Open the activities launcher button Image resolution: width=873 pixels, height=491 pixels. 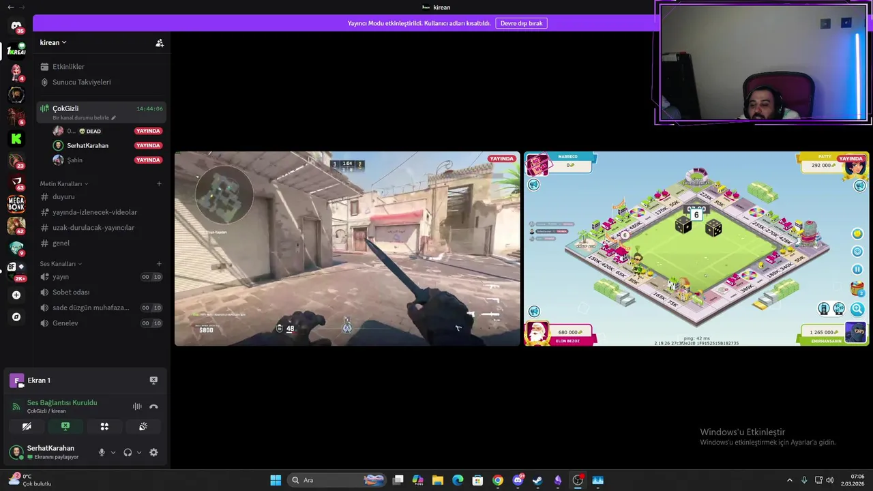[x=104, y=426]
